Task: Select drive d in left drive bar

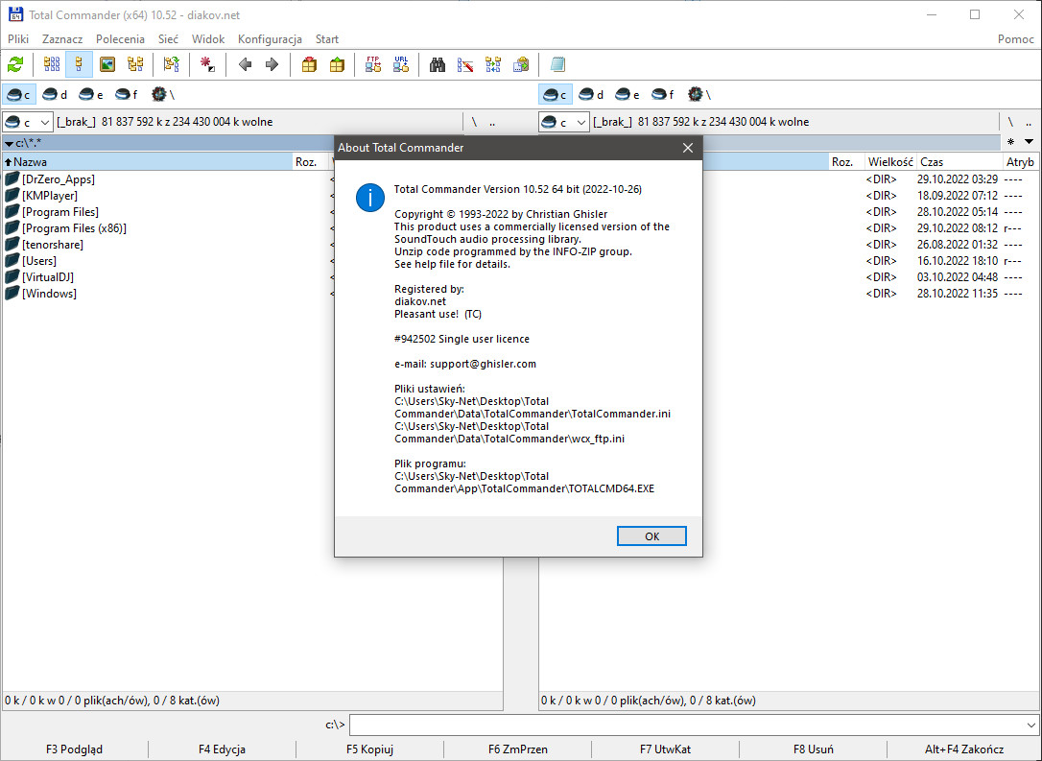Action: point(55,95)
